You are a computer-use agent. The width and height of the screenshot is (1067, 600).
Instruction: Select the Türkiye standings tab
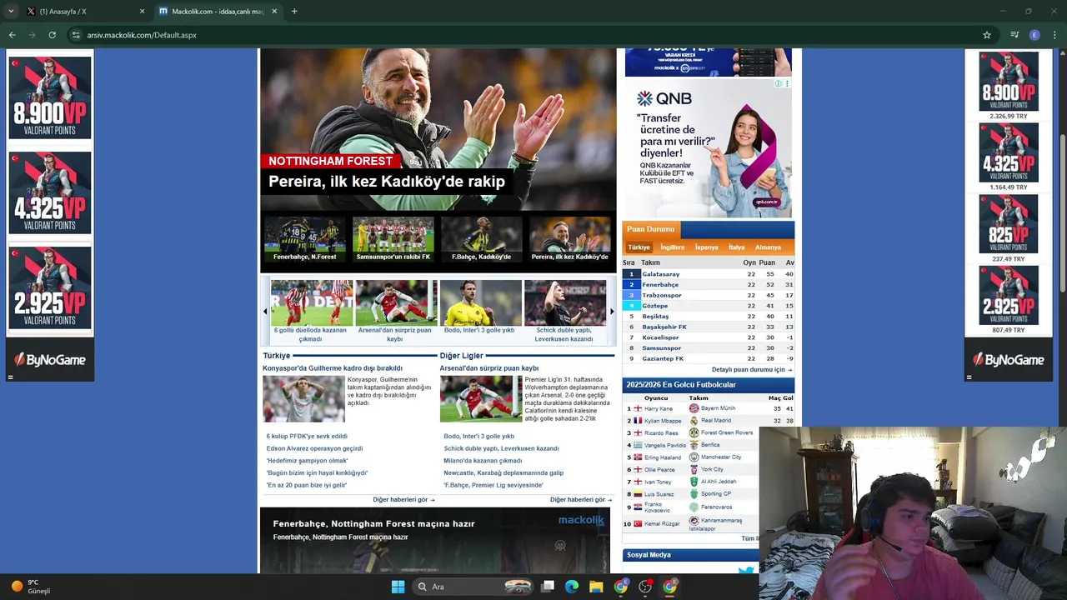(639, 247)
